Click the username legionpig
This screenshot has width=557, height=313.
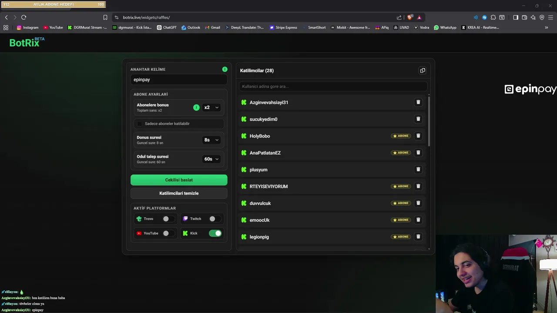pyautogui.click(x=259, y=237)
